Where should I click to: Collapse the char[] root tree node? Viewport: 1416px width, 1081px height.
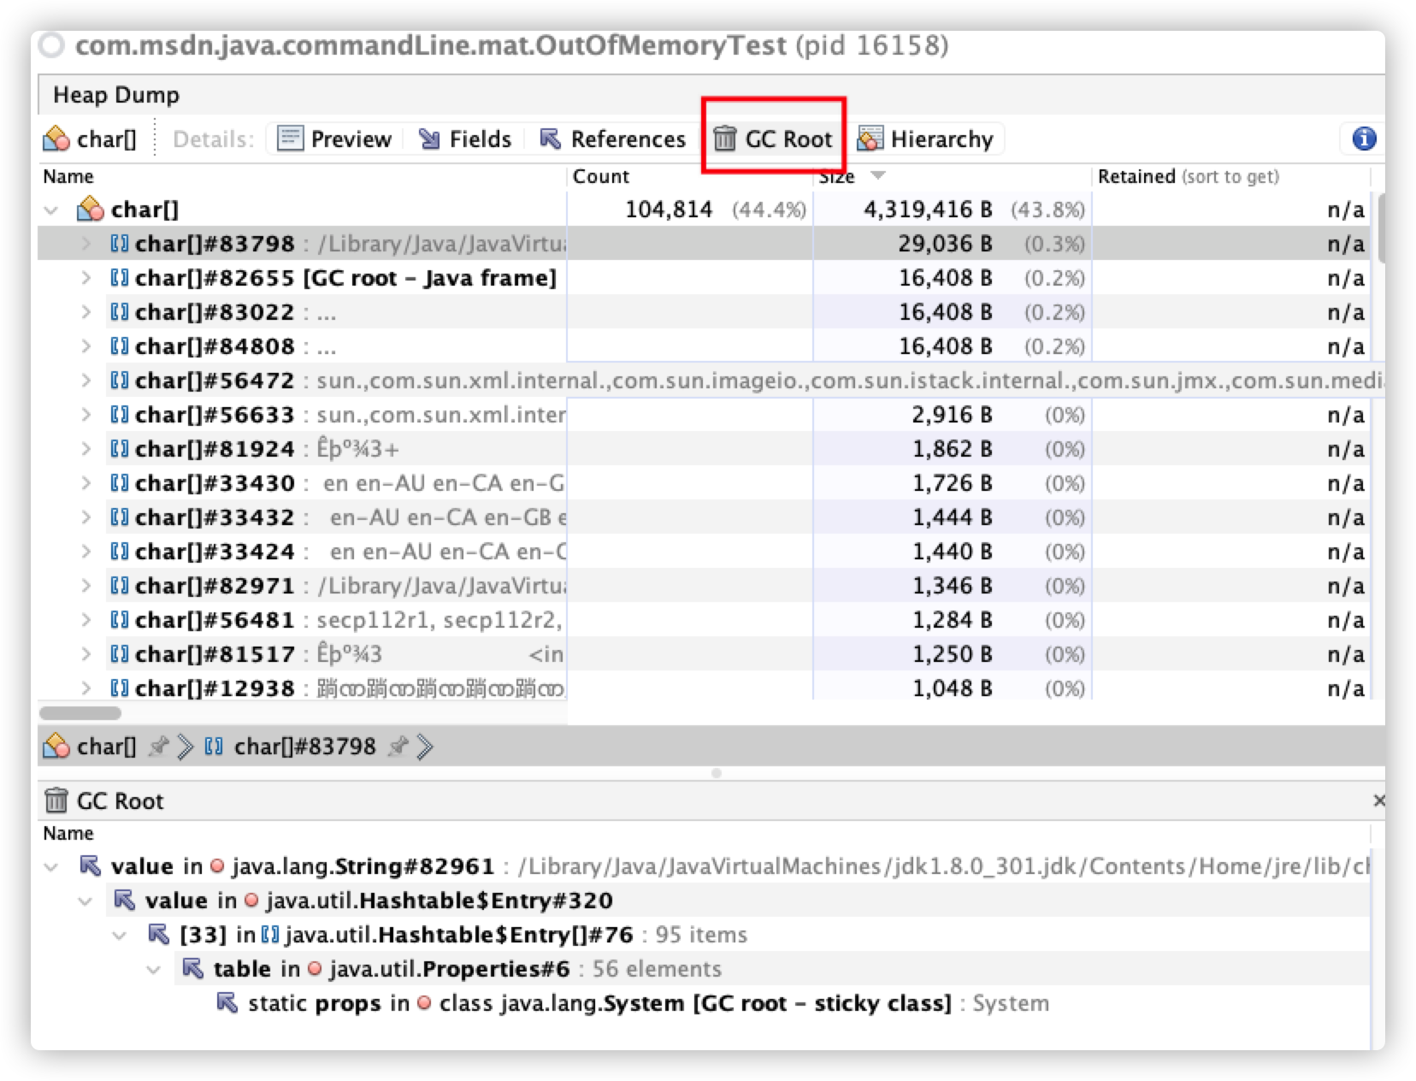coord(51,209)
